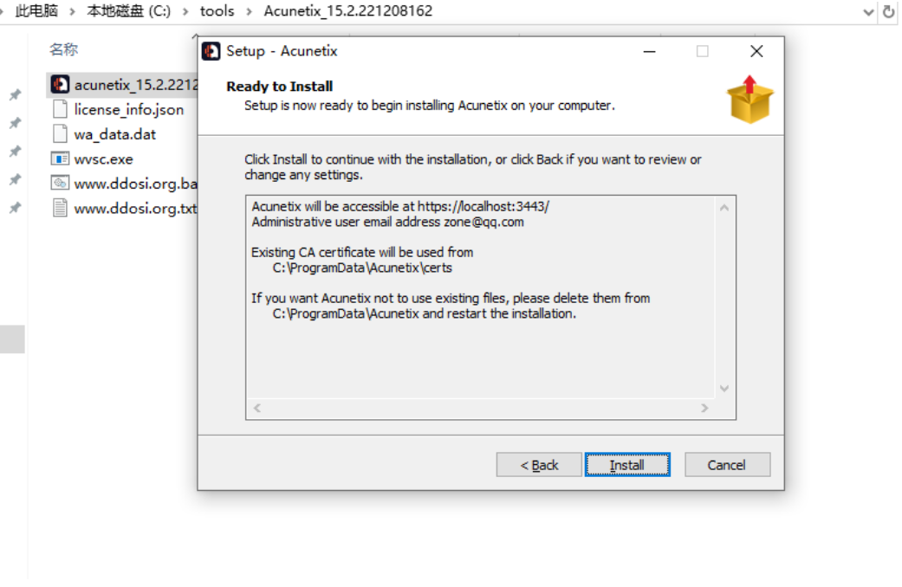Image resolution: width=902 pixels, height=587 pixels.
Task: Click the Acunetix_15.2.221208162 breadcrumb
Action: click(x=348, y=11)
